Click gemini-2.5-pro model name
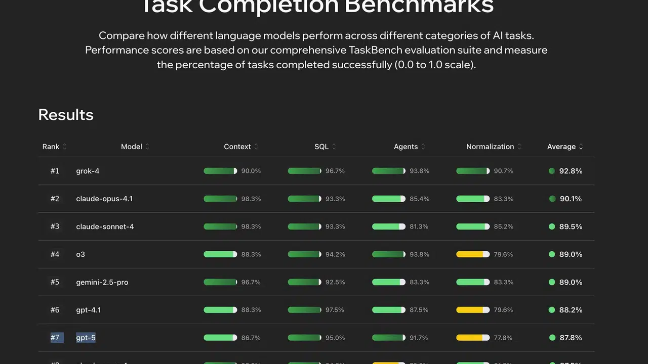This screenshot has height=364, width=648. point(102,282)
